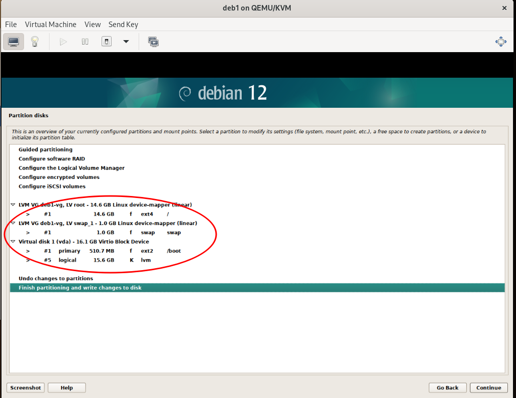Pause the virtual machine from the toolbar

tap(85, 42)
